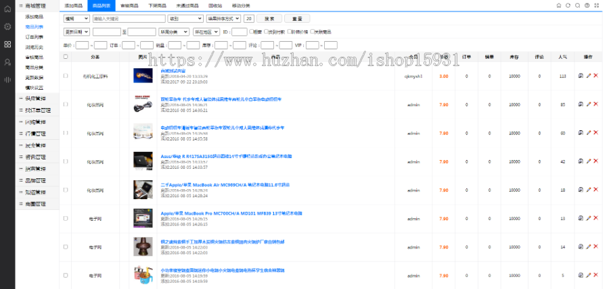Delete the product with popularity 14

pyautogui.click(x=595, y=246)
